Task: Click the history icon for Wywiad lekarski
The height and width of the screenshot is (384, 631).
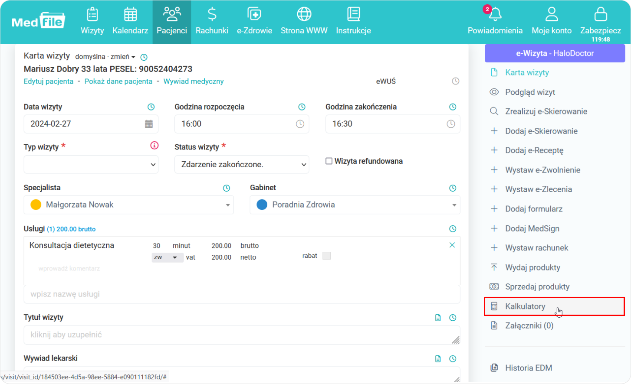Action: pos(453,359)
